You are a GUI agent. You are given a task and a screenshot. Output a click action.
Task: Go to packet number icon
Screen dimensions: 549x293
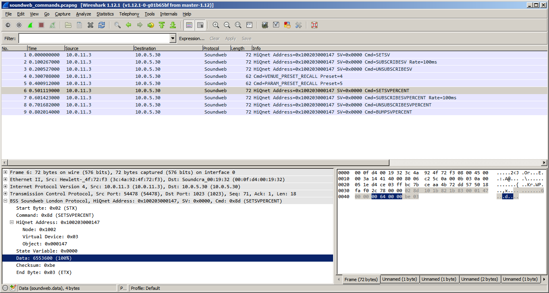(x=151, y=25)
